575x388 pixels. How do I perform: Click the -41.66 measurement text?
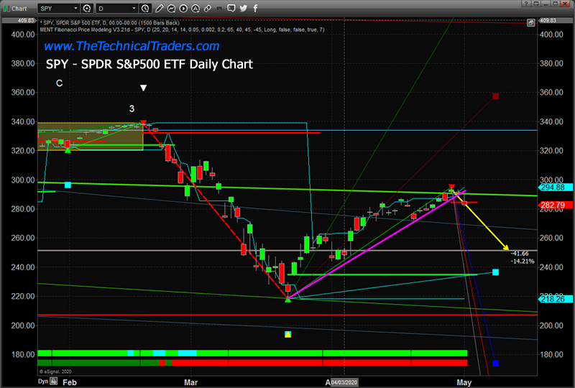520,254
